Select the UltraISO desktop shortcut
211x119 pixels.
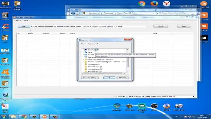click(166, 107)
